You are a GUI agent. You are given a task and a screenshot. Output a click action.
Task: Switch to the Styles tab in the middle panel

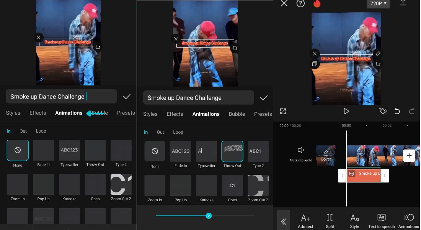150,114
